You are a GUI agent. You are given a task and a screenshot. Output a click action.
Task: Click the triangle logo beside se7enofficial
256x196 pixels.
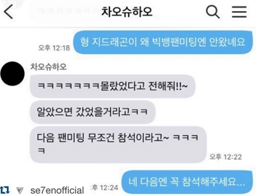pyautogui.click(x=20, y=190)
